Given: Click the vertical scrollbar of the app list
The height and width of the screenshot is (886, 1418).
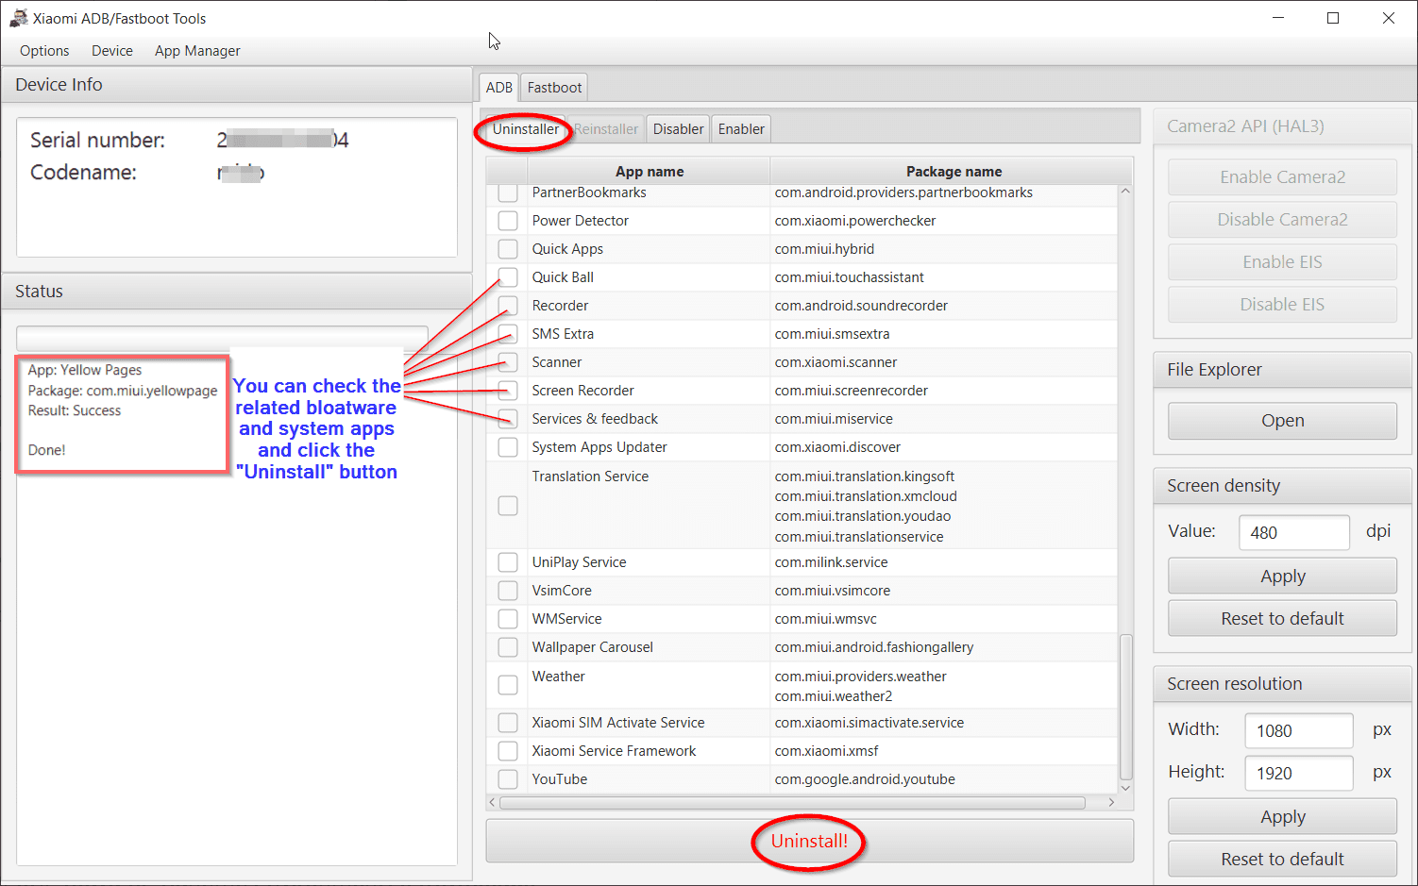Looking at the screenshot, I should tap(1125, 708).
